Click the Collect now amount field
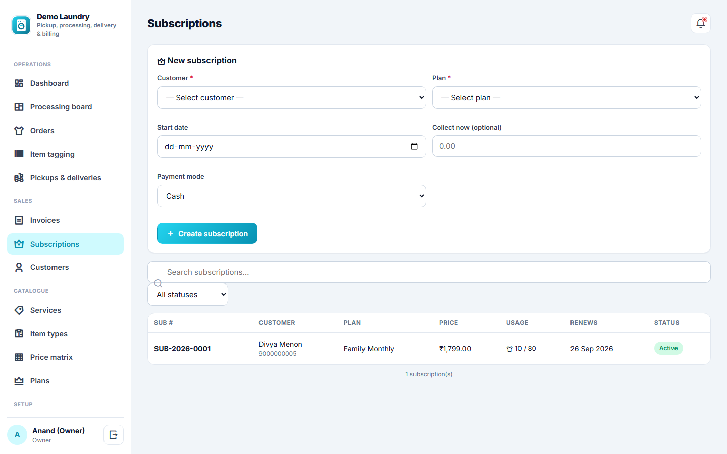The image size is (727, 454). pyautogui.click(x=566, y=146)
